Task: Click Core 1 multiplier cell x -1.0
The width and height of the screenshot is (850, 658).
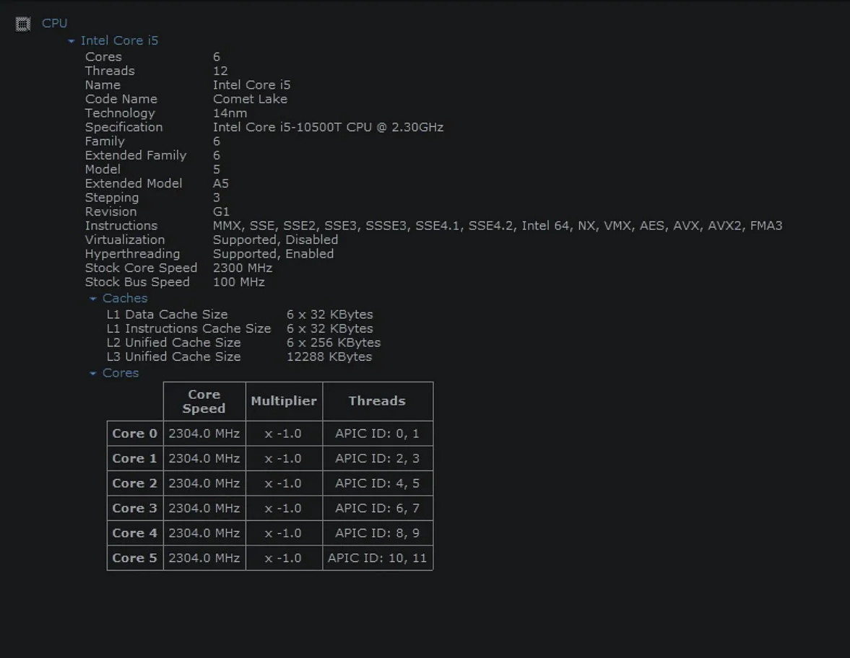Action: tap(284, 459)
